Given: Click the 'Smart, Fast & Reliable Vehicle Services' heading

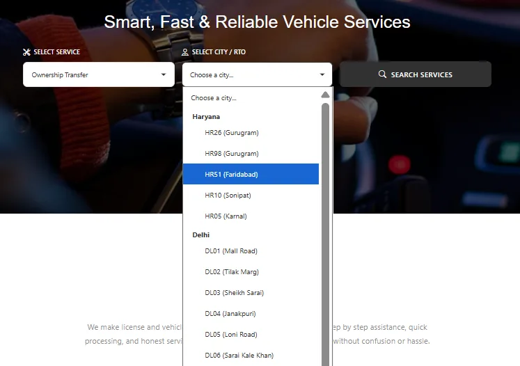Looking at the screenshot, I should 257,22.
